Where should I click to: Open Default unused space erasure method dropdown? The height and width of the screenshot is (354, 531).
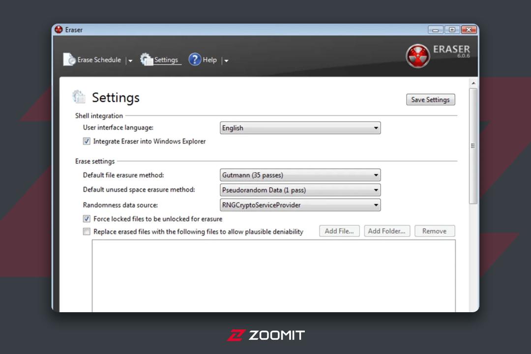[300, 190]
